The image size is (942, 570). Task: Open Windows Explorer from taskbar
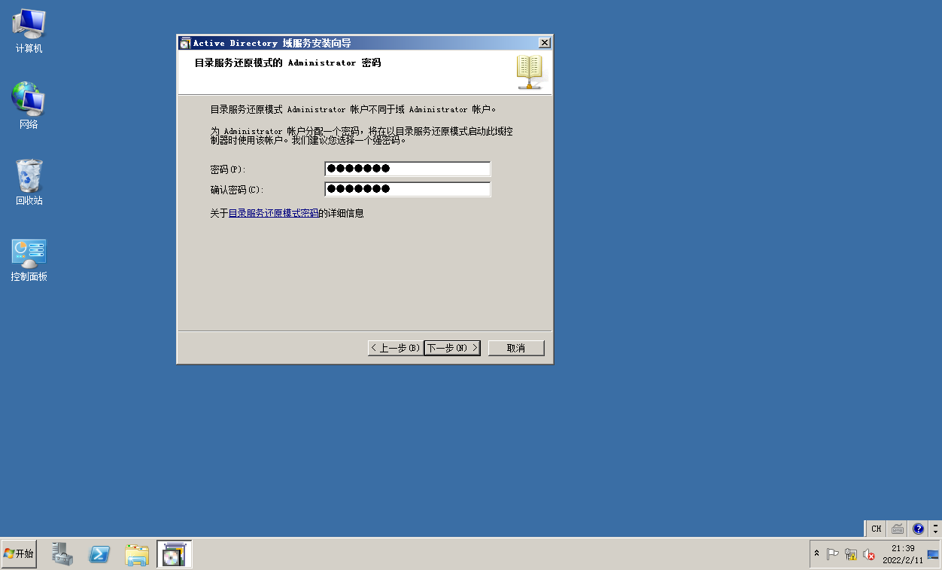pos(137,554)
